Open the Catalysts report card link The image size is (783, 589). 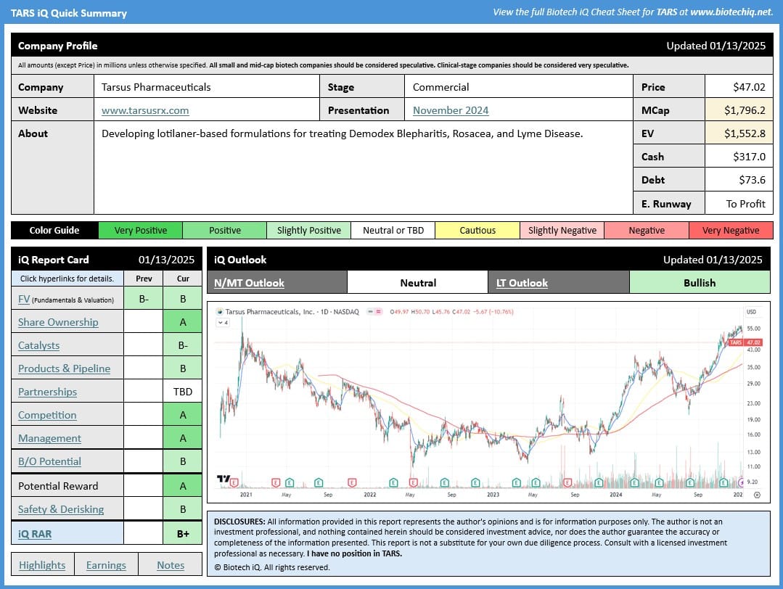point(38,345)
